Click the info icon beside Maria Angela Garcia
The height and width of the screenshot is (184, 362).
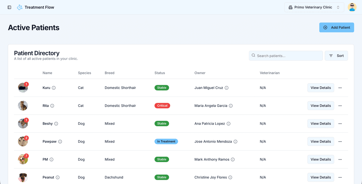tap(231, 106)
